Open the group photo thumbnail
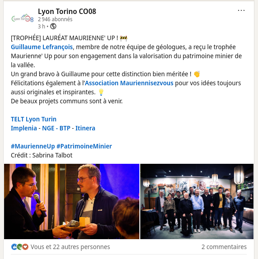Viewport: 258px width, 259px height. click(197, 201)
